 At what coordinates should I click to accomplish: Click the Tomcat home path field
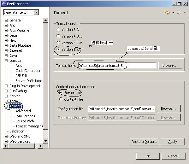click(117, 66)
